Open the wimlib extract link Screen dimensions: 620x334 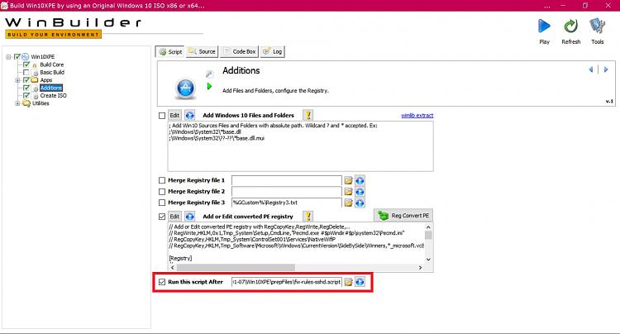[417, 116]
